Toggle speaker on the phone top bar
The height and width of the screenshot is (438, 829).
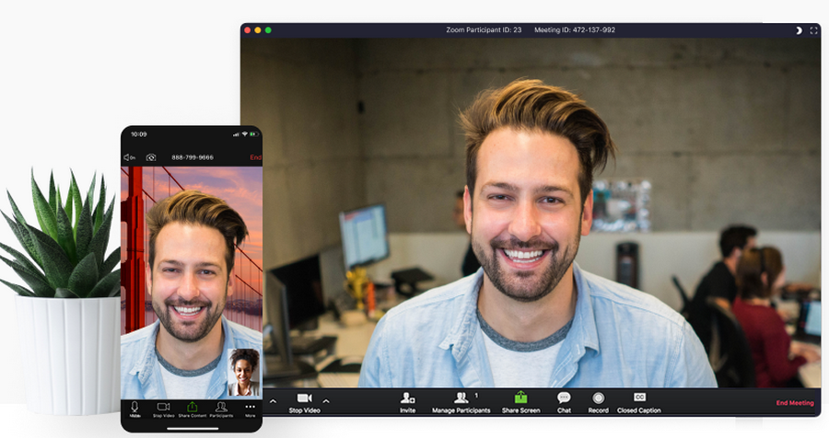pos(130,157)
